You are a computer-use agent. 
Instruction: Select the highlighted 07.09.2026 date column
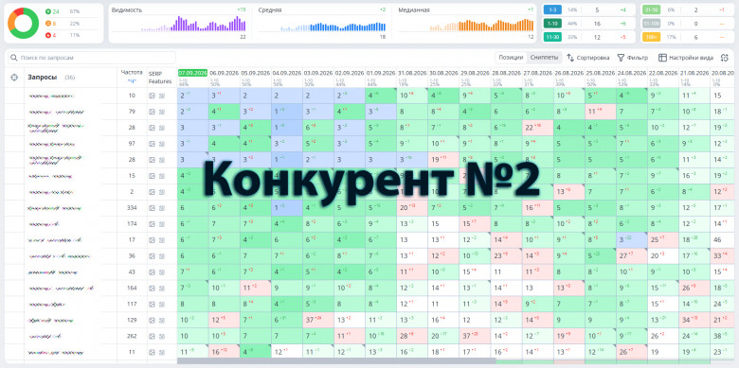192,73
